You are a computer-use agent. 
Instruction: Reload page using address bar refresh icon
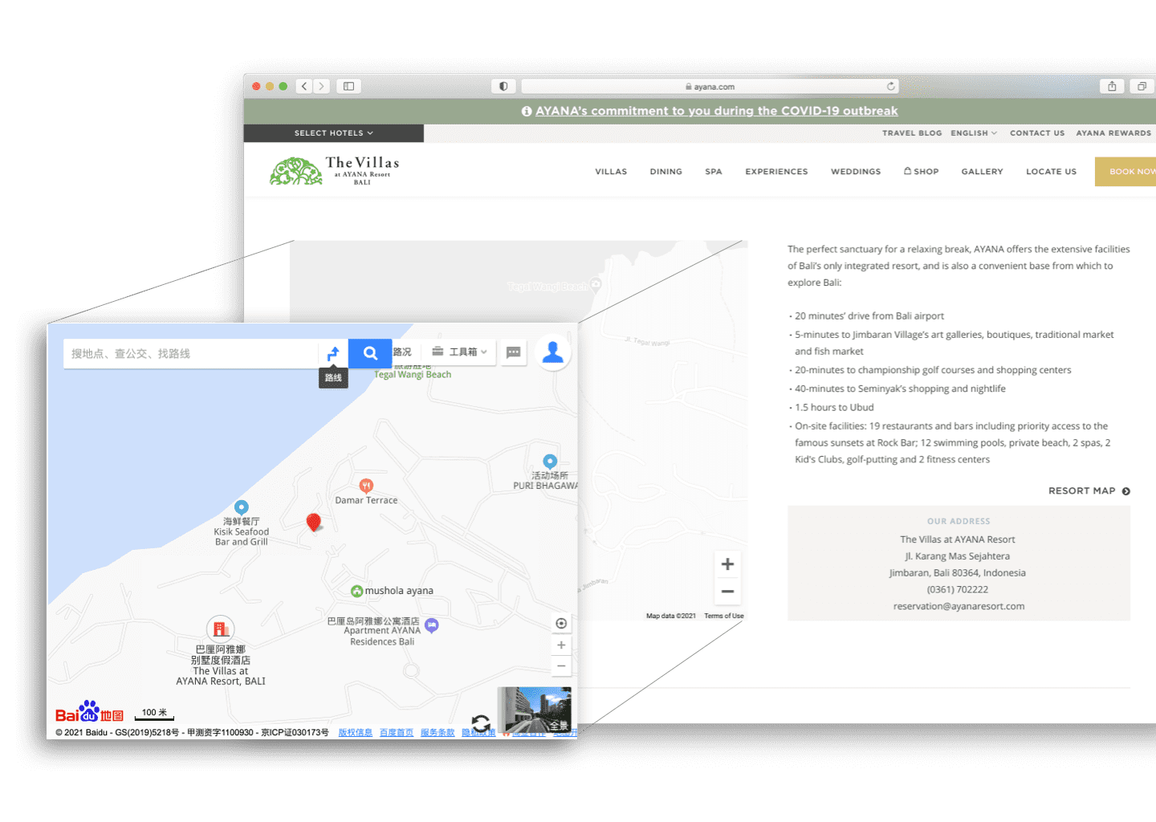[890, 87]
